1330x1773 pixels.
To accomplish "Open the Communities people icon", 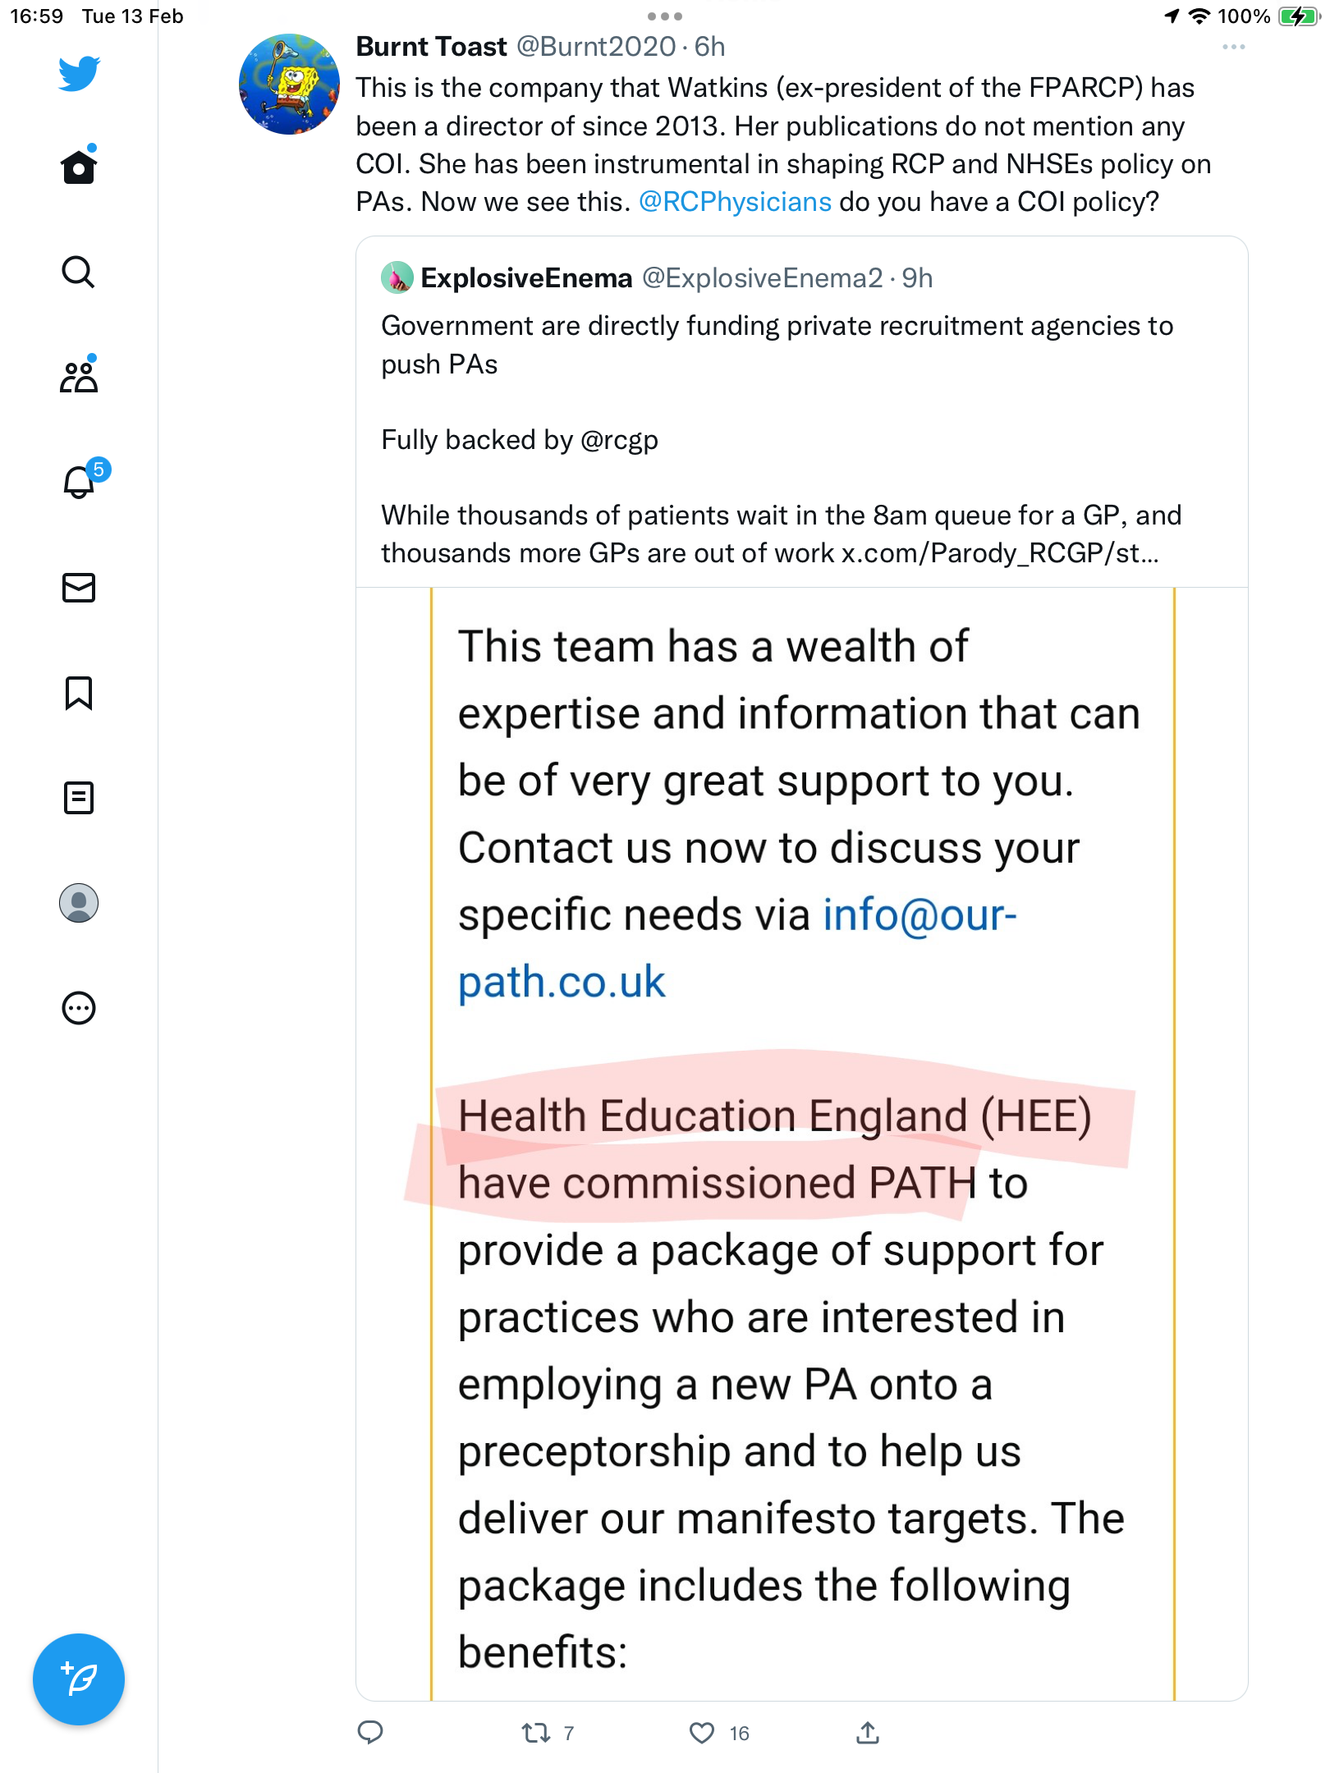I will [x=79, y=376].
